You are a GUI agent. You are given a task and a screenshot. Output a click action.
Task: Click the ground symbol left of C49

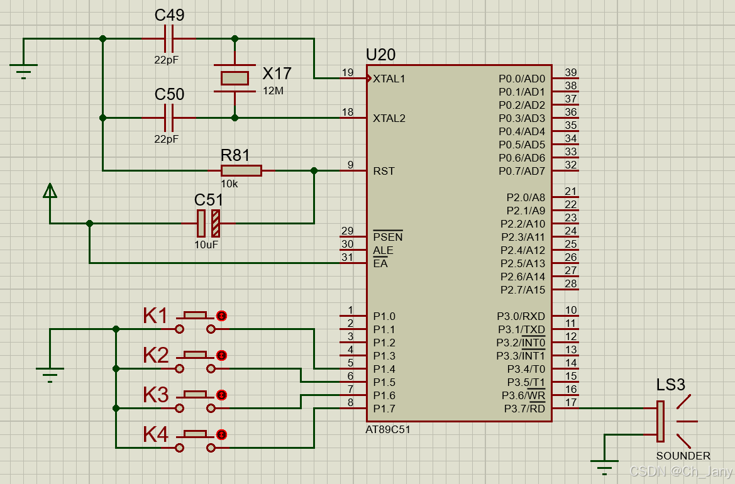[23, 71]
